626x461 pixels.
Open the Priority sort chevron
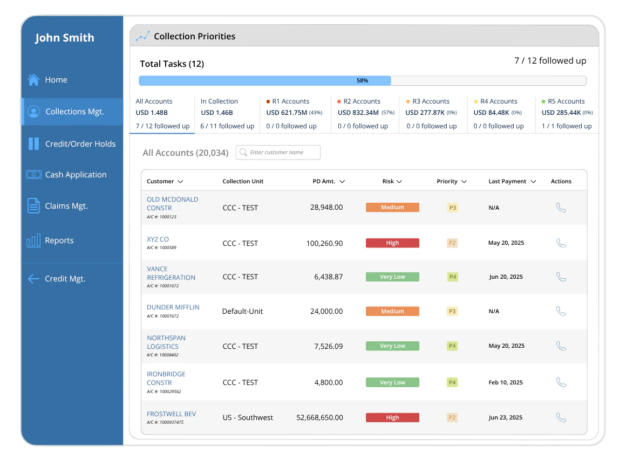pos(466,181)
